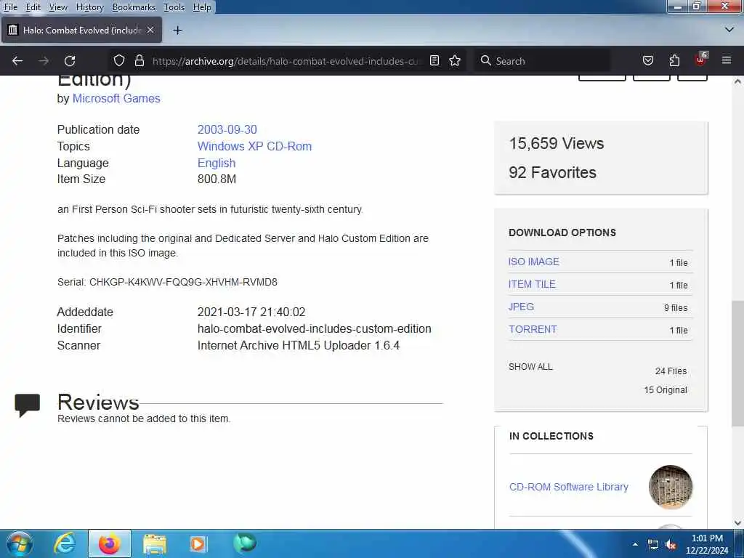Viewport: 744px width, 558px height.
Task: Open the uBlock Origin extension icon
Action: point(701,60)
